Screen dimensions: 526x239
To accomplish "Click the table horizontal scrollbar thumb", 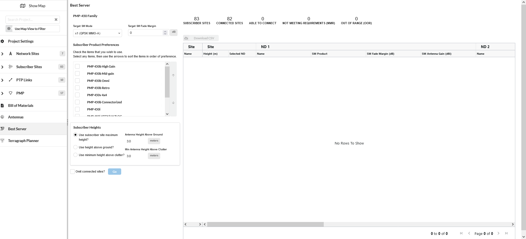I will click(265, 224).
